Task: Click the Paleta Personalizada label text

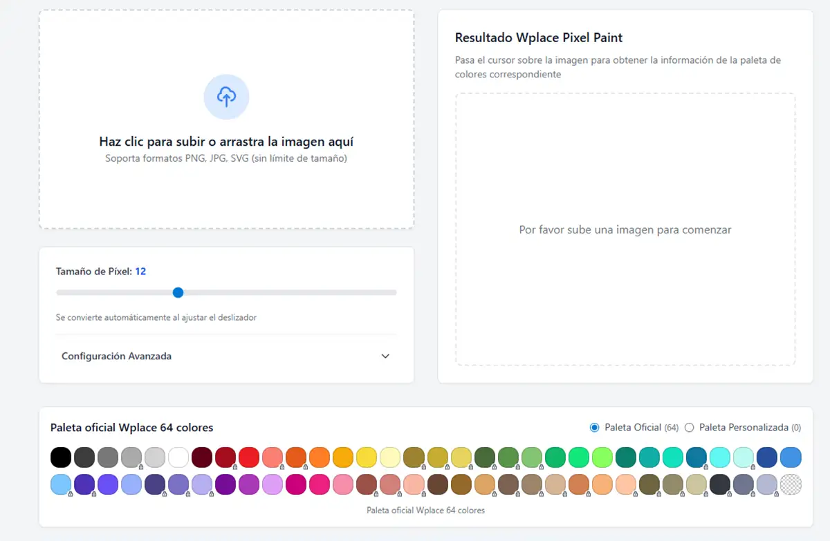Action: 744,428
